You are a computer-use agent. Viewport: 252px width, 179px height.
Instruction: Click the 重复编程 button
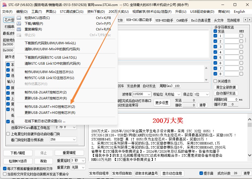click(69, 153)
